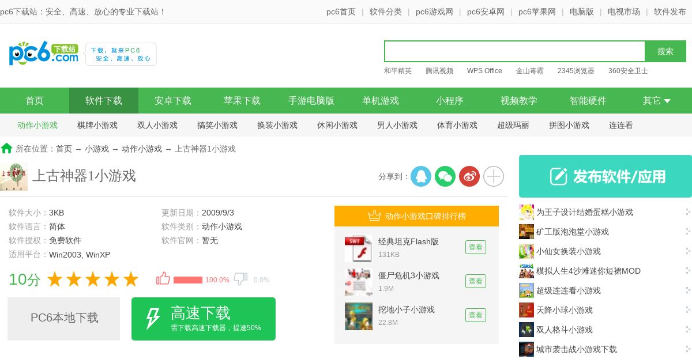692x363 pixels.
Task: Open 软件分类 top link
Action: pyautogui.click(x=386, y=12)
